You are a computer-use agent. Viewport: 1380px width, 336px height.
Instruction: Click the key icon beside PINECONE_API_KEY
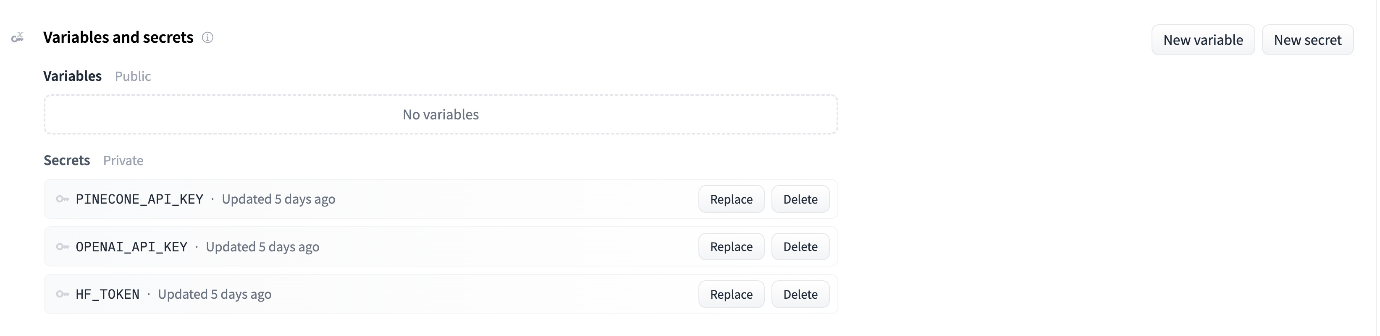tap(63, 199)
